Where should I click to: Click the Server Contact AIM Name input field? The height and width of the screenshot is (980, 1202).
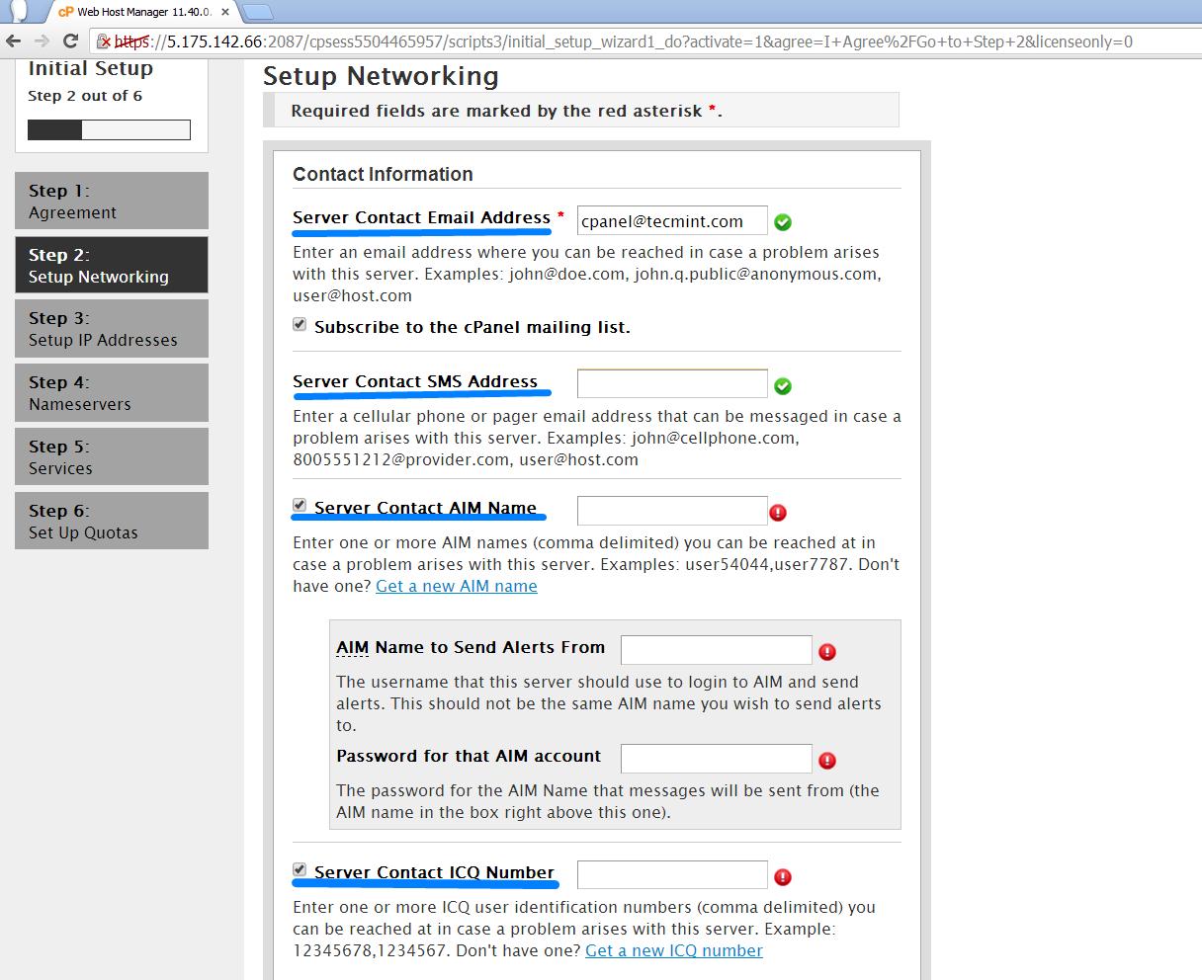pyautogui.click(x=672, y=510)
